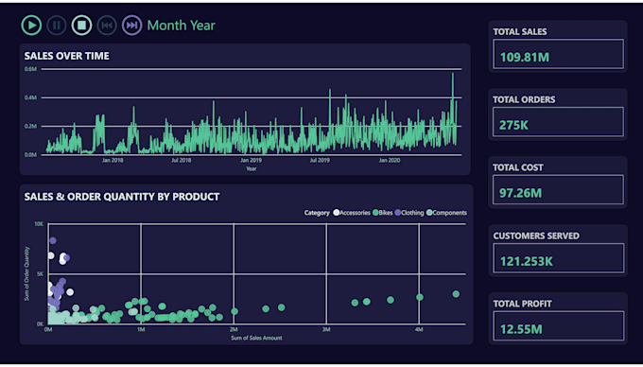Click Sales & Order Quantity by Product title

(x=122, y=197)
